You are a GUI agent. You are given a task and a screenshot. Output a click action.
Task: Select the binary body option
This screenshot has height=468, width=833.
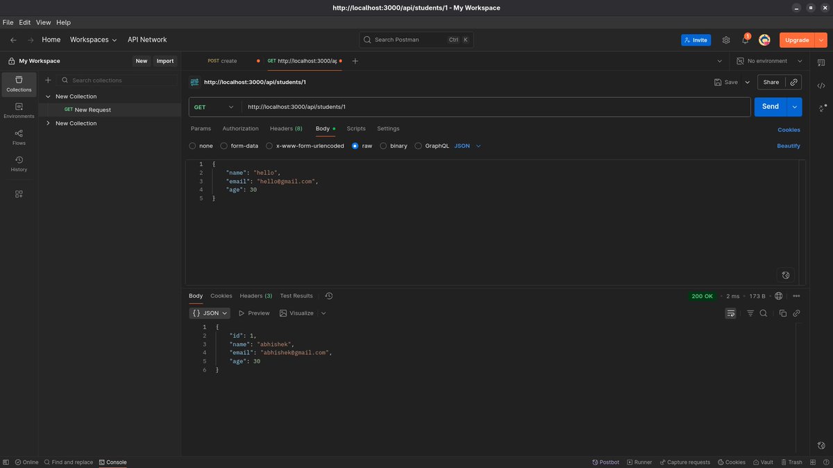pyautogui.click(x=394, y=146)
